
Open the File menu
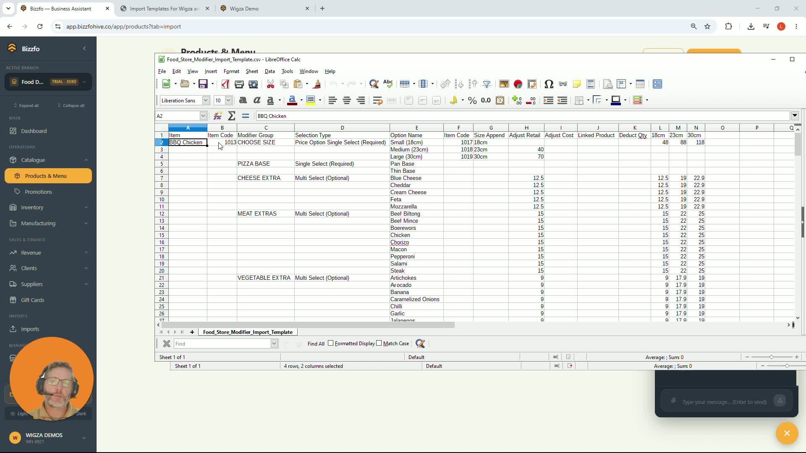pos(162,71)
